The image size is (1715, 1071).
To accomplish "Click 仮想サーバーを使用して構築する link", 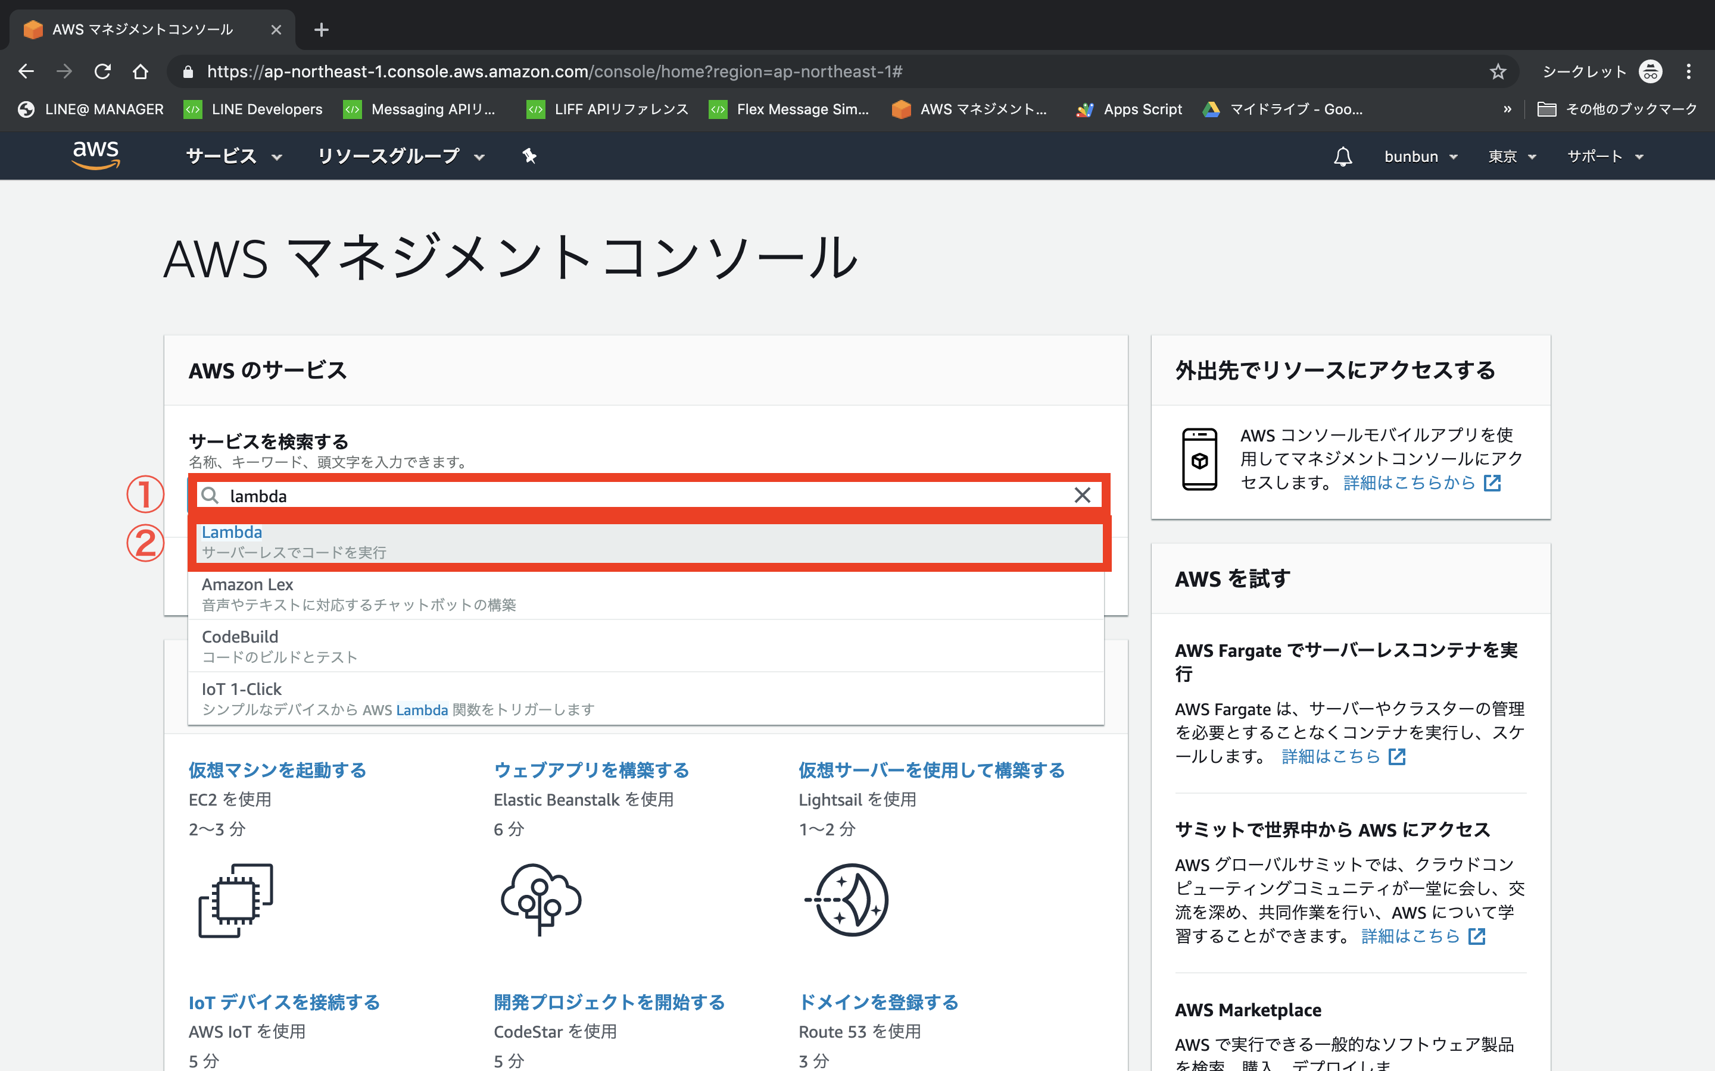I will tap(931, 770).
